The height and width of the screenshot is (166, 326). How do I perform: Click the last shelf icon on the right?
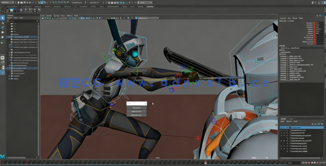click(x=39, y=10)
